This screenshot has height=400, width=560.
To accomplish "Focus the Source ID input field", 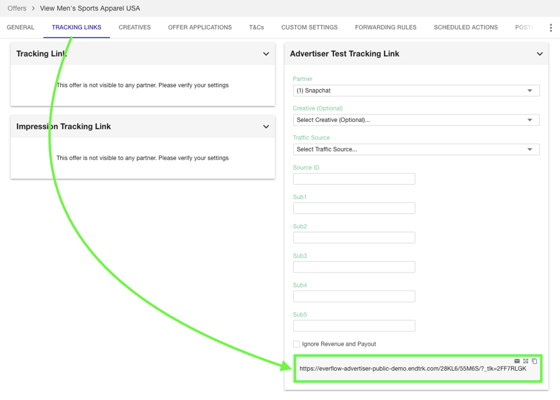I will point(353,179).
